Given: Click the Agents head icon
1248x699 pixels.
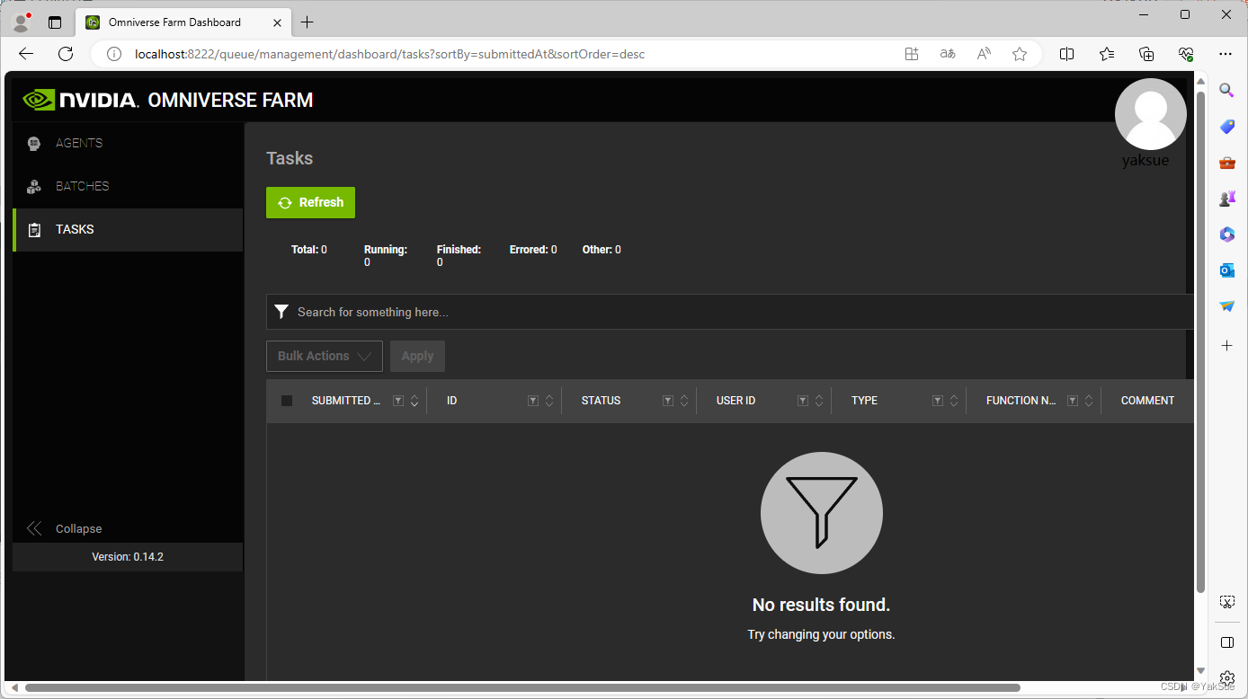Looking at the screenshot, I should coord(34,144).
